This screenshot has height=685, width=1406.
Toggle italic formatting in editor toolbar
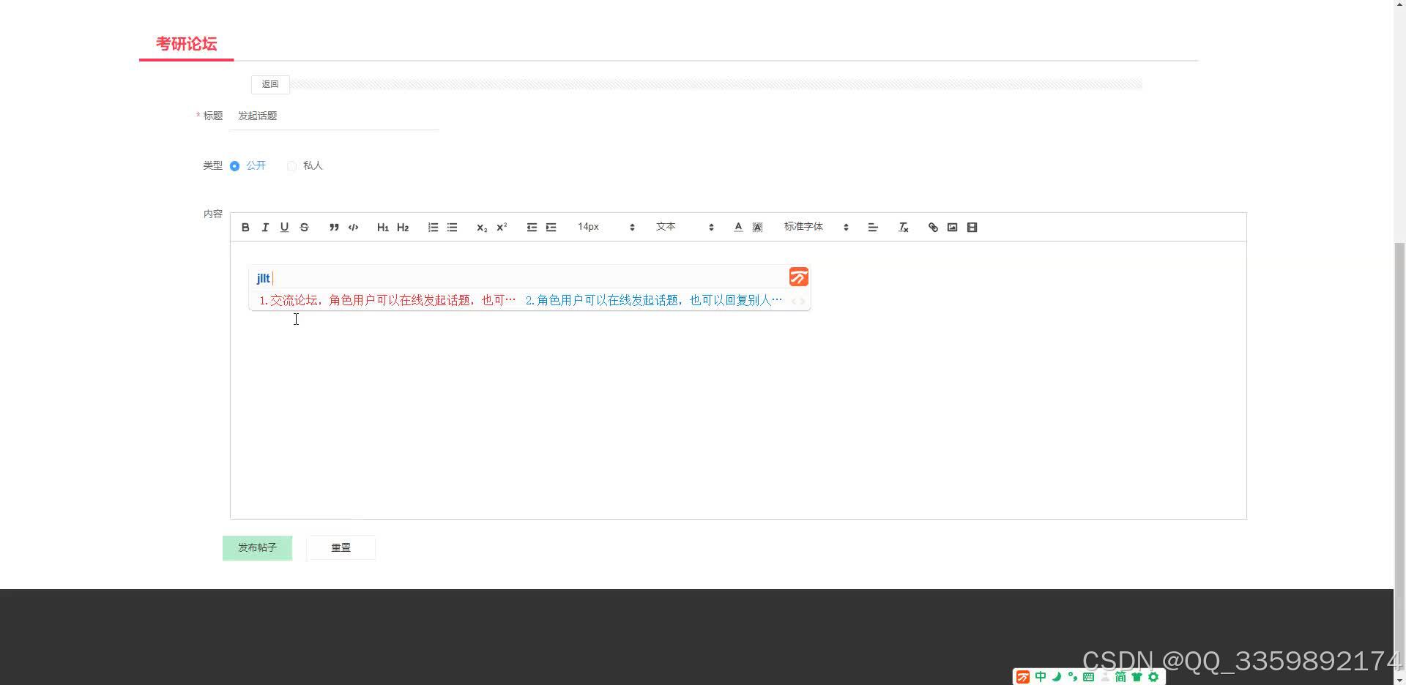[265, 228]
